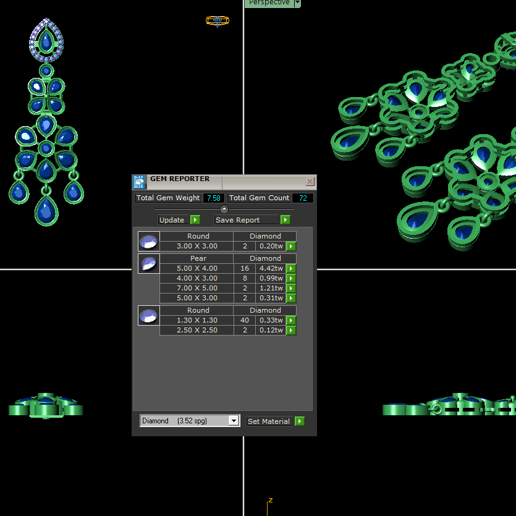Viewport: 516px width, 516px height.
Task: Click the green arrow next to Update
Action: coord(195,220)
